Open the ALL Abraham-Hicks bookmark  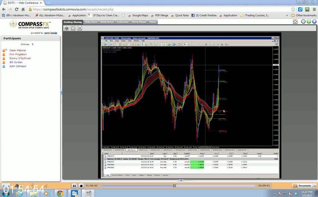[50, 15]
